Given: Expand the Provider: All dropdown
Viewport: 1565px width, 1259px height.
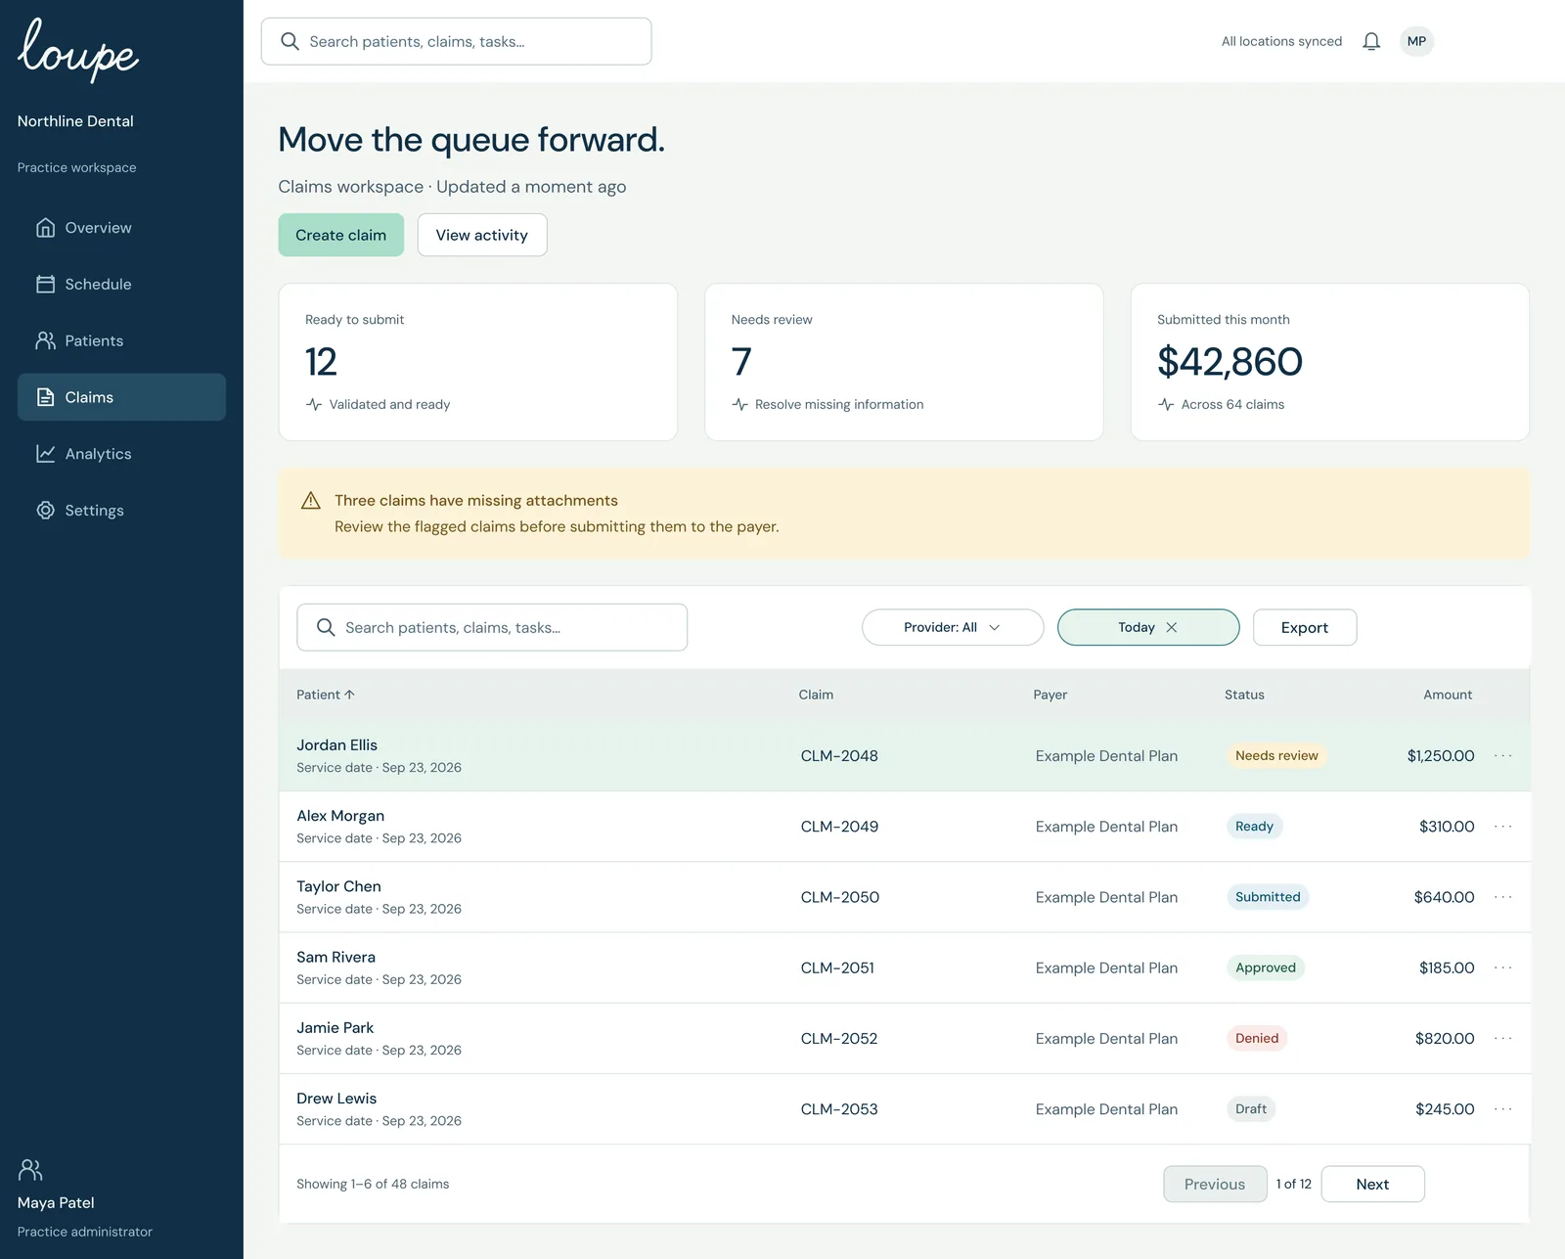Looking at the screenshot, I should [953, 628].
